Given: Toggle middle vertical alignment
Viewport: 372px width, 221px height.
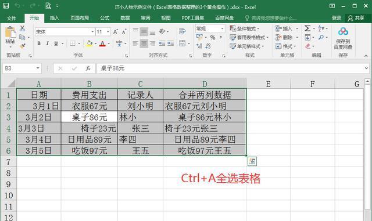Looking at the screenshot, I should [144, 31].
